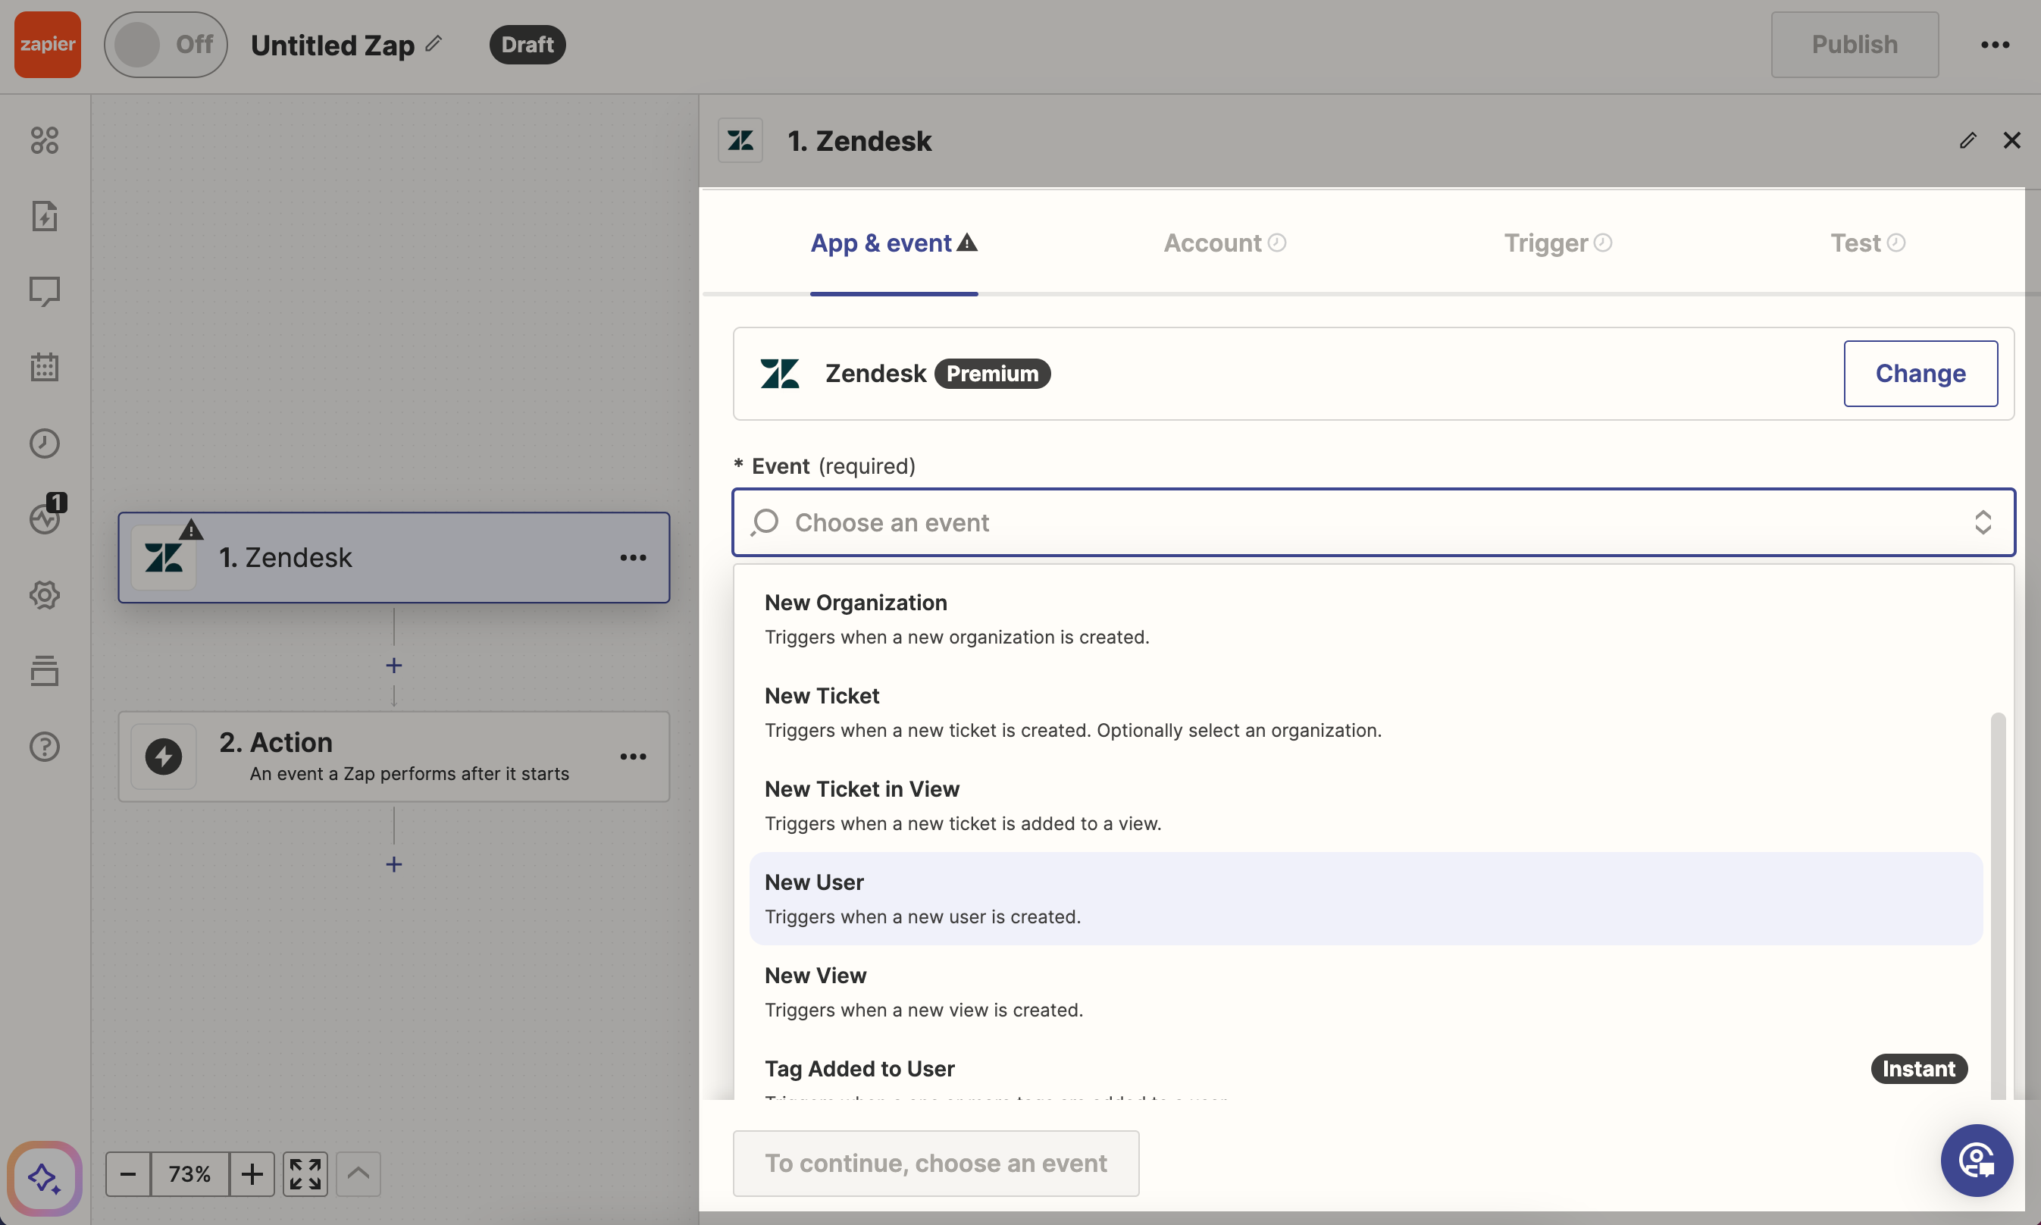Image resolution: width=2041 pixels, height=1225 pixels.
Task: Zoom in the canvas with plus button
Action: coord(252,1173)
